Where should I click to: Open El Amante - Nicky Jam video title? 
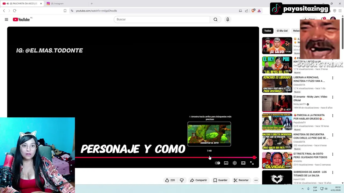[x=310, y=98]
